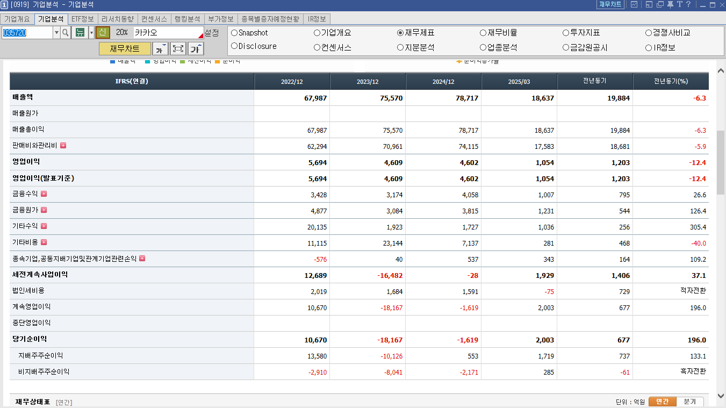The width and height of the screenshot is (726, 408).
Task: Decrease font size with 가 down icon
Action: [161, 49]
